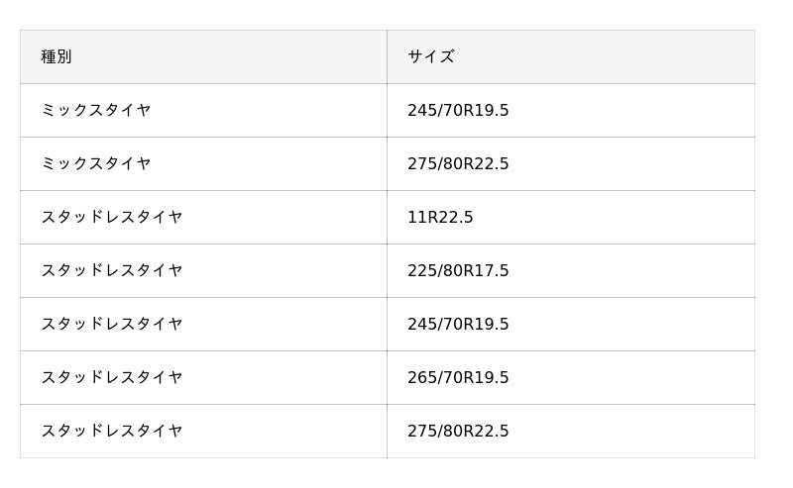Viewport: 793px width, 488px height.
Task: Click the サイズ column header
Action: [x=431, y=56]
